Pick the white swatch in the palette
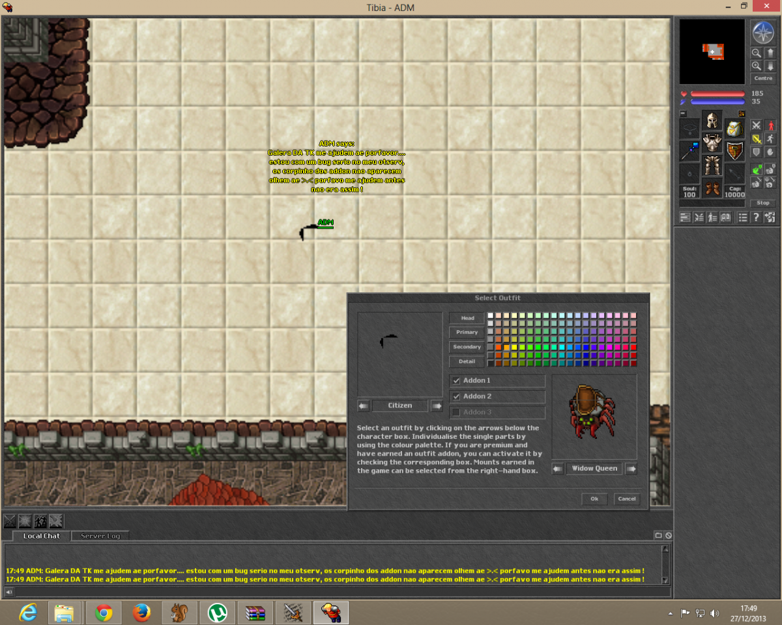The image size is (782, 625). [x=491, y=316]
